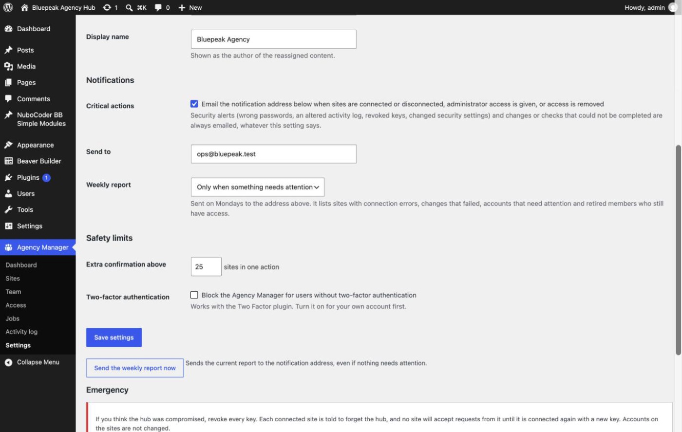Viewport: 682px width, 432px height.
Task: Enable the block users without two-factor checkbox
Action: 194,295
